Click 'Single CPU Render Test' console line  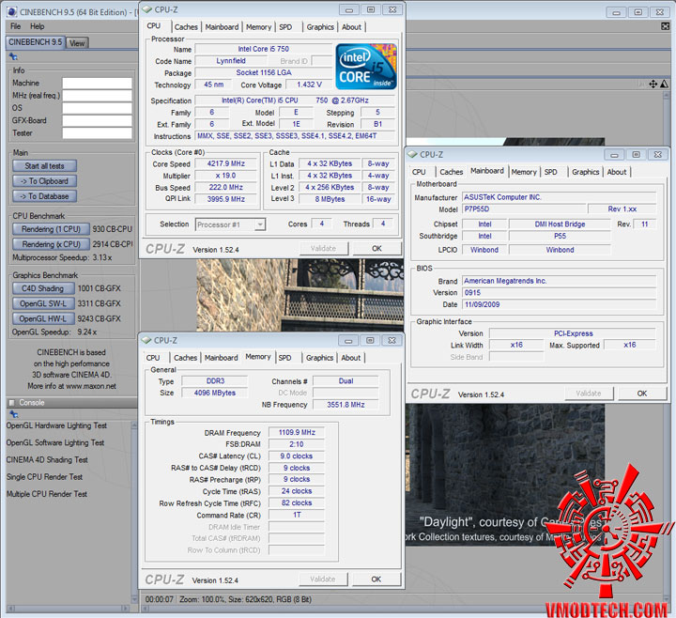pos(44,477)
